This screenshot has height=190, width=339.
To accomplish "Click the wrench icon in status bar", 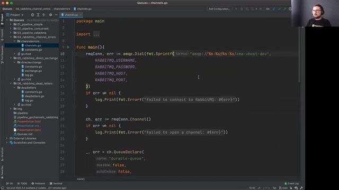I will pos(301,188).
